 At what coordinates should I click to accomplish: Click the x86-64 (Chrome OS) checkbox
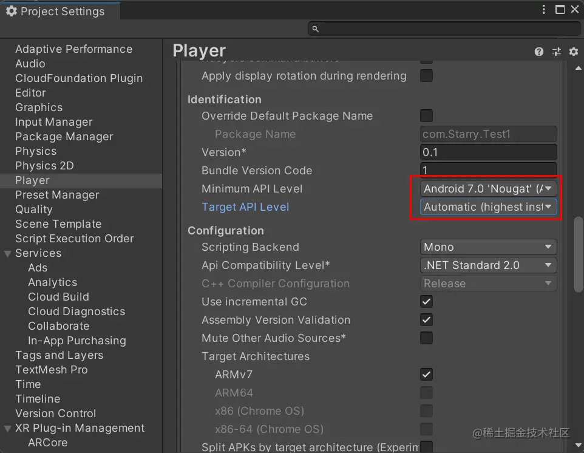tap(426, 429)
